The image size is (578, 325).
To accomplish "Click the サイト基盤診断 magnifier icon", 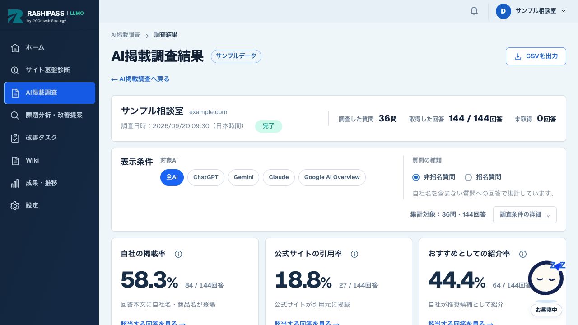I will 15,70.
